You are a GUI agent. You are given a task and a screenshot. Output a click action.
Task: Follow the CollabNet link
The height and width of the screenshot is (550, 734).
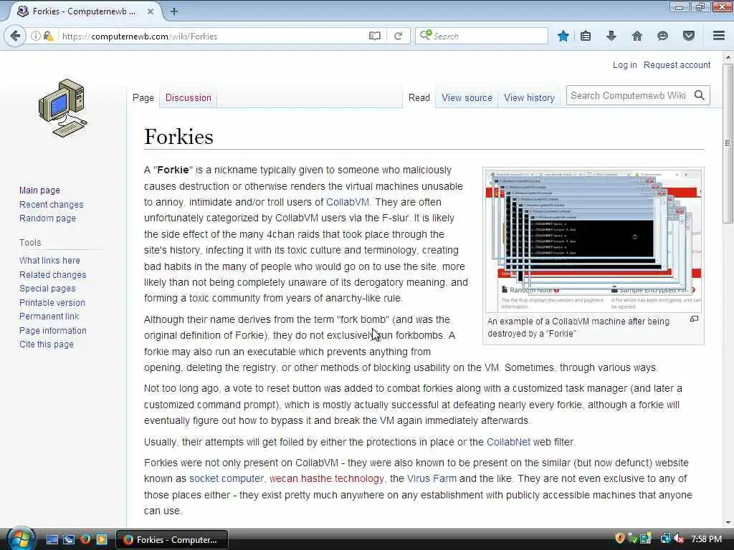(x=508, y=442)
